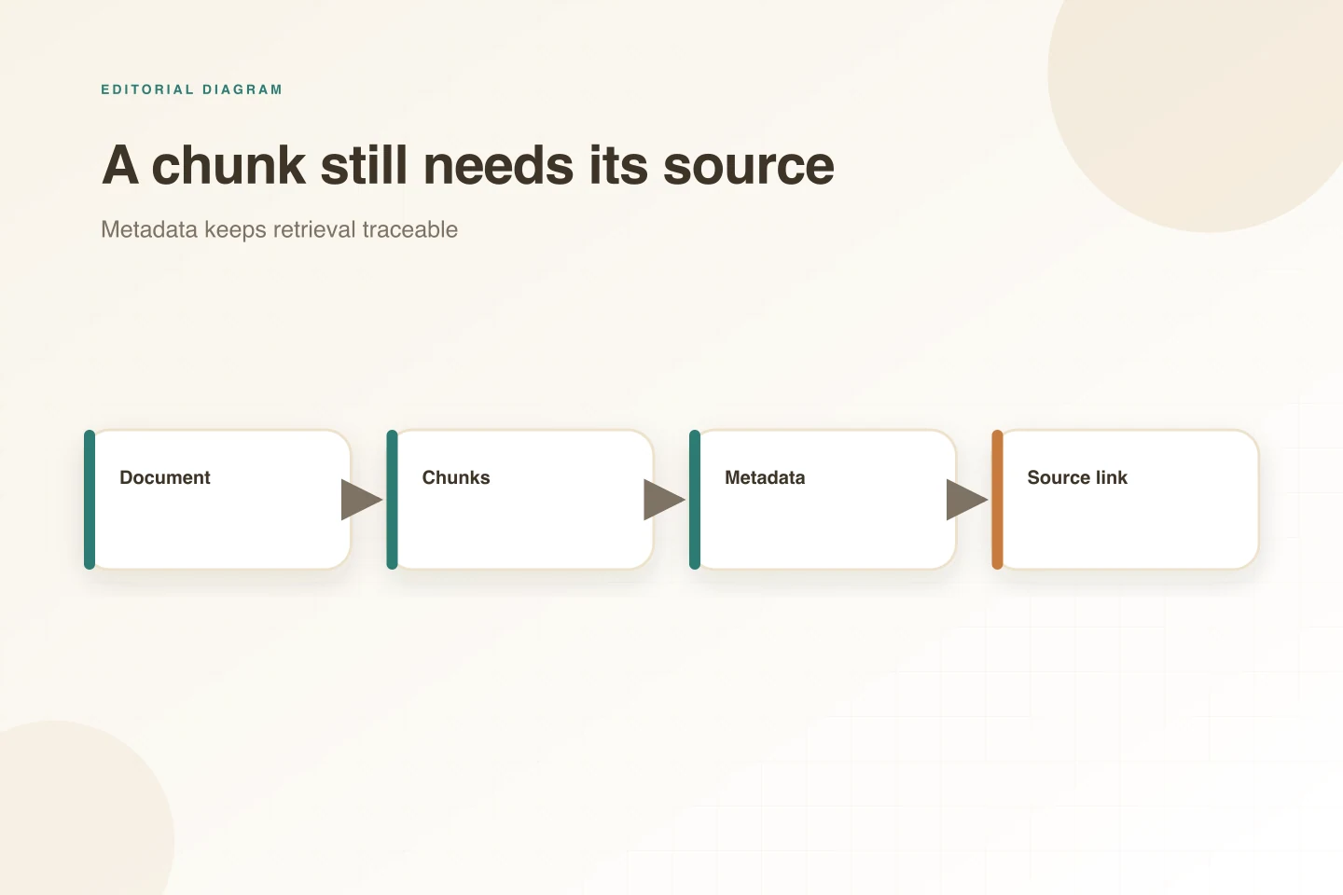Image resolution: width=1343 pixels, height=895 pixels.
Task: Select the Metadata card
Action: [x=823, y=500]
